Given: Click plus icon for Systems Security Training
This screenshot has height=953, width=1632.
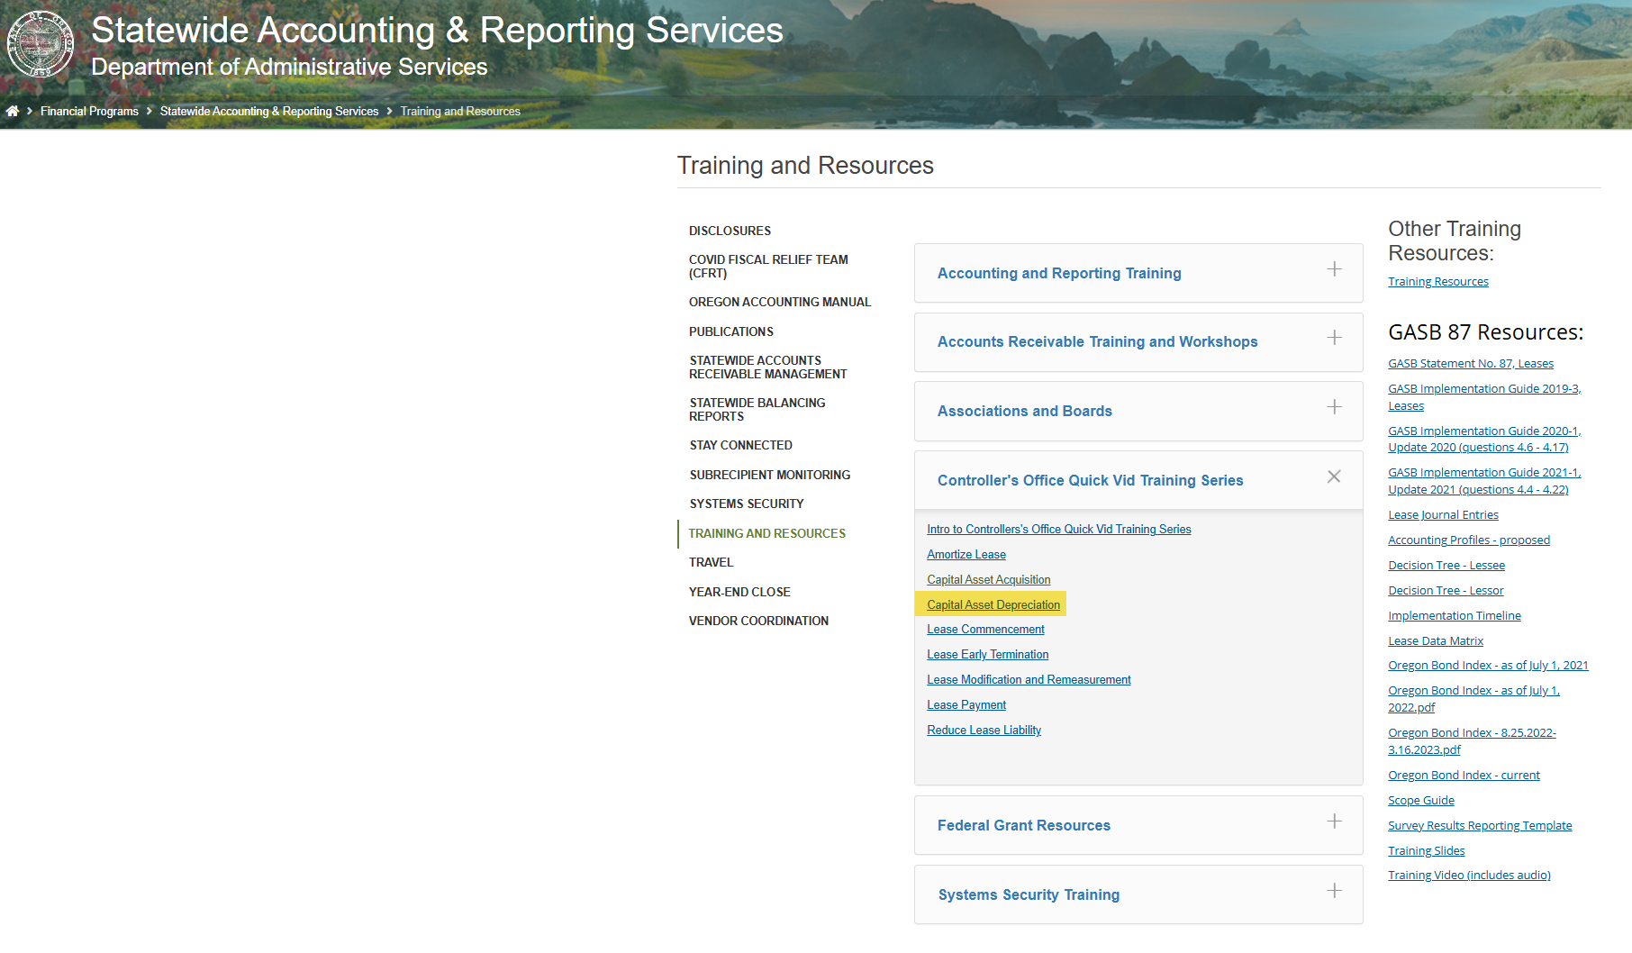Looking at the screenshot, I should point(1334,891).
